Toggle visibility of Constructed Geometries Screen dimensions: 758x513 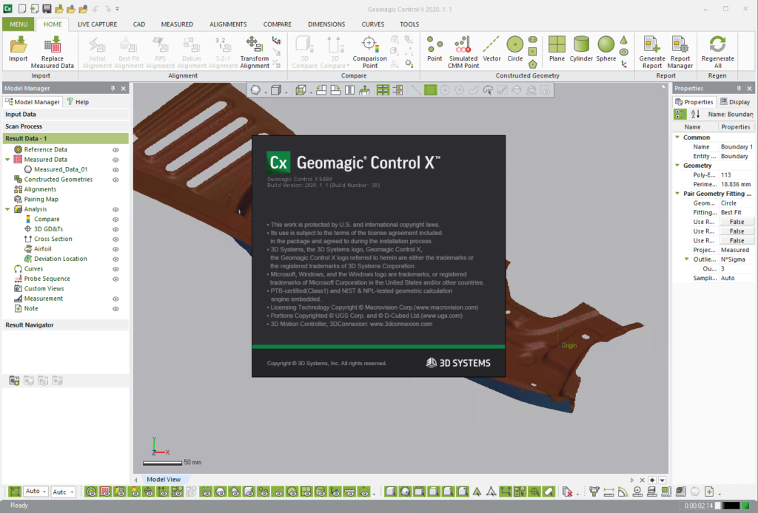coord(115,180)
